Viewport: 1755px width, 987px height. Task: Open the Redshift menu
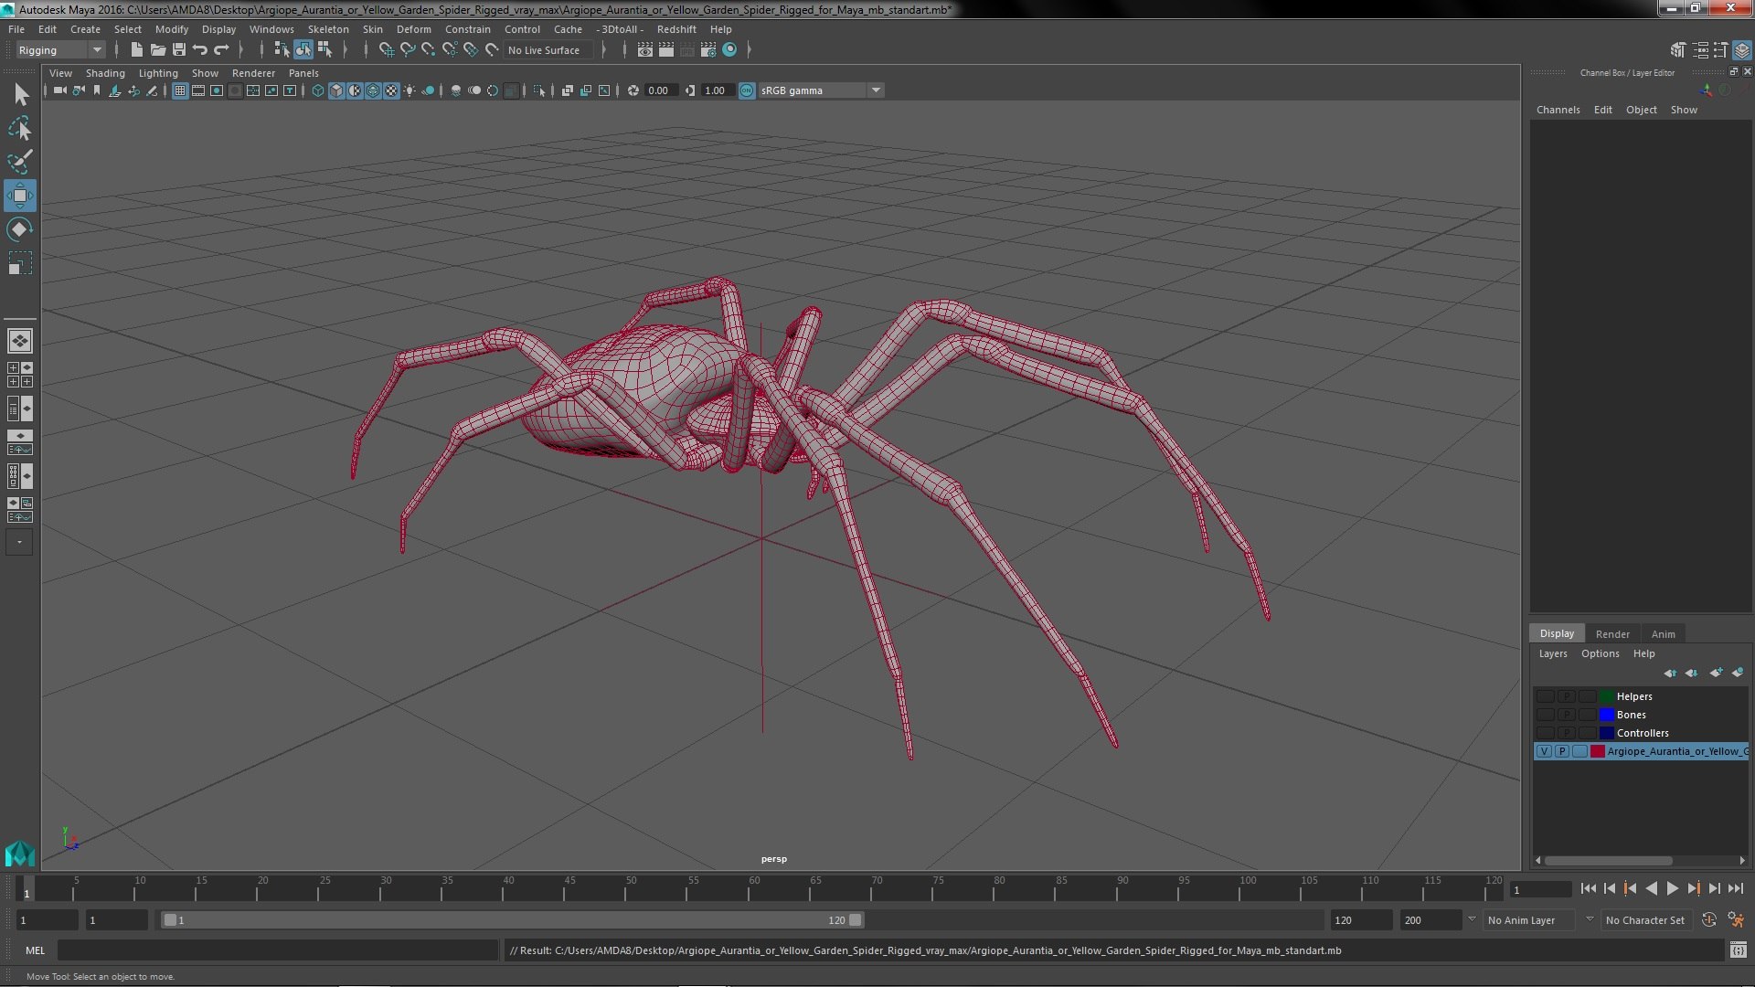[x=676, y=29]
